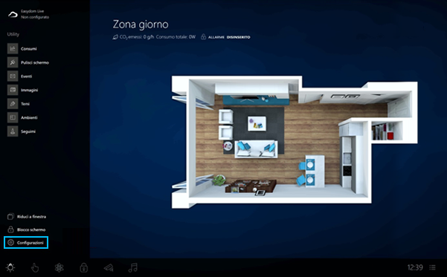Activate the Seguimi utility icon

point(13,131)
